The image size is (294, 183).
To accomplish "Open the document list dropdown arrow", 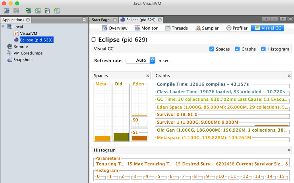I will 283,19.
